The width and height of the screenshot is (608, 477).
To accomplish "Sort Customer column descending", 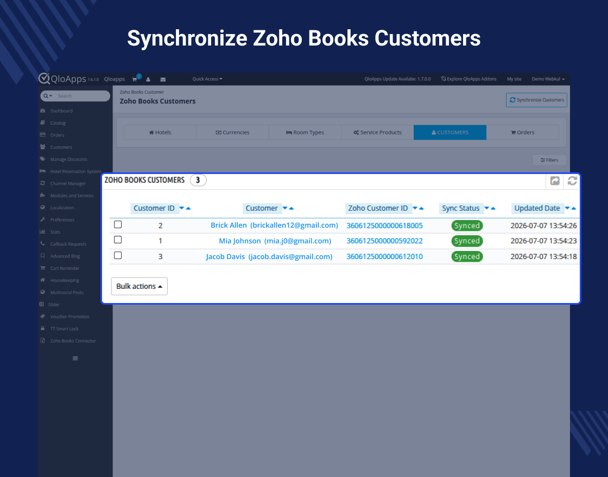I will pos(285,208).
